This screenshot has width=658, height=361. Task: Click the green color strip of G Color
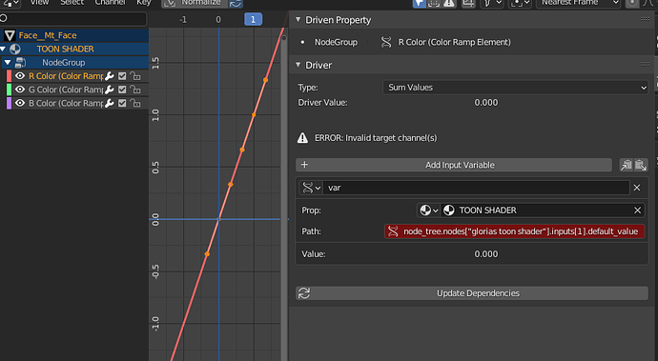(x=9, y=90)
